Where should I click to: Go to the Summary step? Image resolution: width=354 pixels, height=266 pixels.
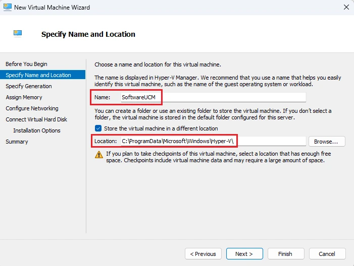tap(17, 142)
